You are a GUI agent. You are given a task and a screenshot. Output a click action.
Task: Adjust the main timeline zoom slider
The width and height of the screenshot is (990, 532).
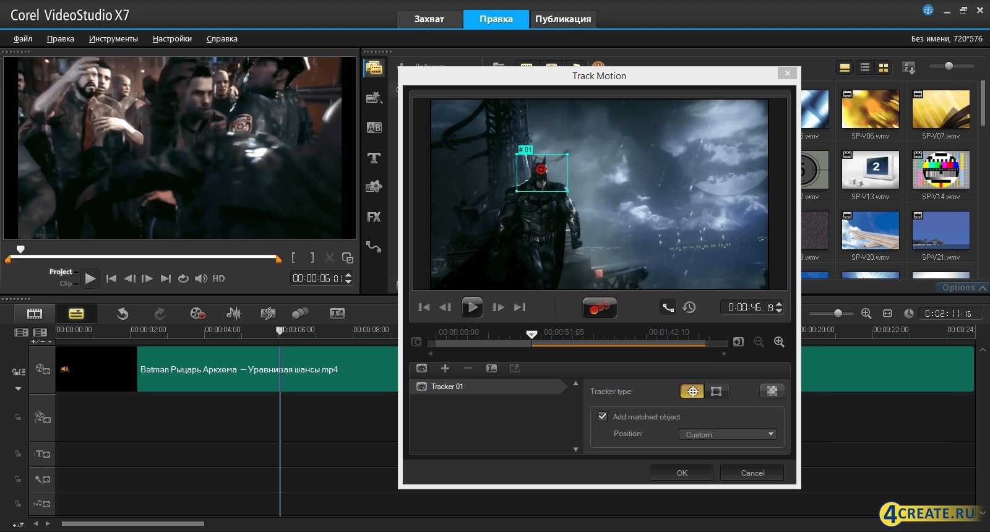[838, 313]
